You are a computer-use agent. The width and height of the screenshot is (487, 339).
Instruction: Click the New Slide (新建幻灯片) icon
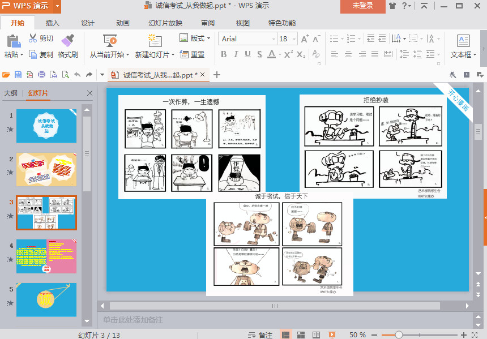(155, 41)
